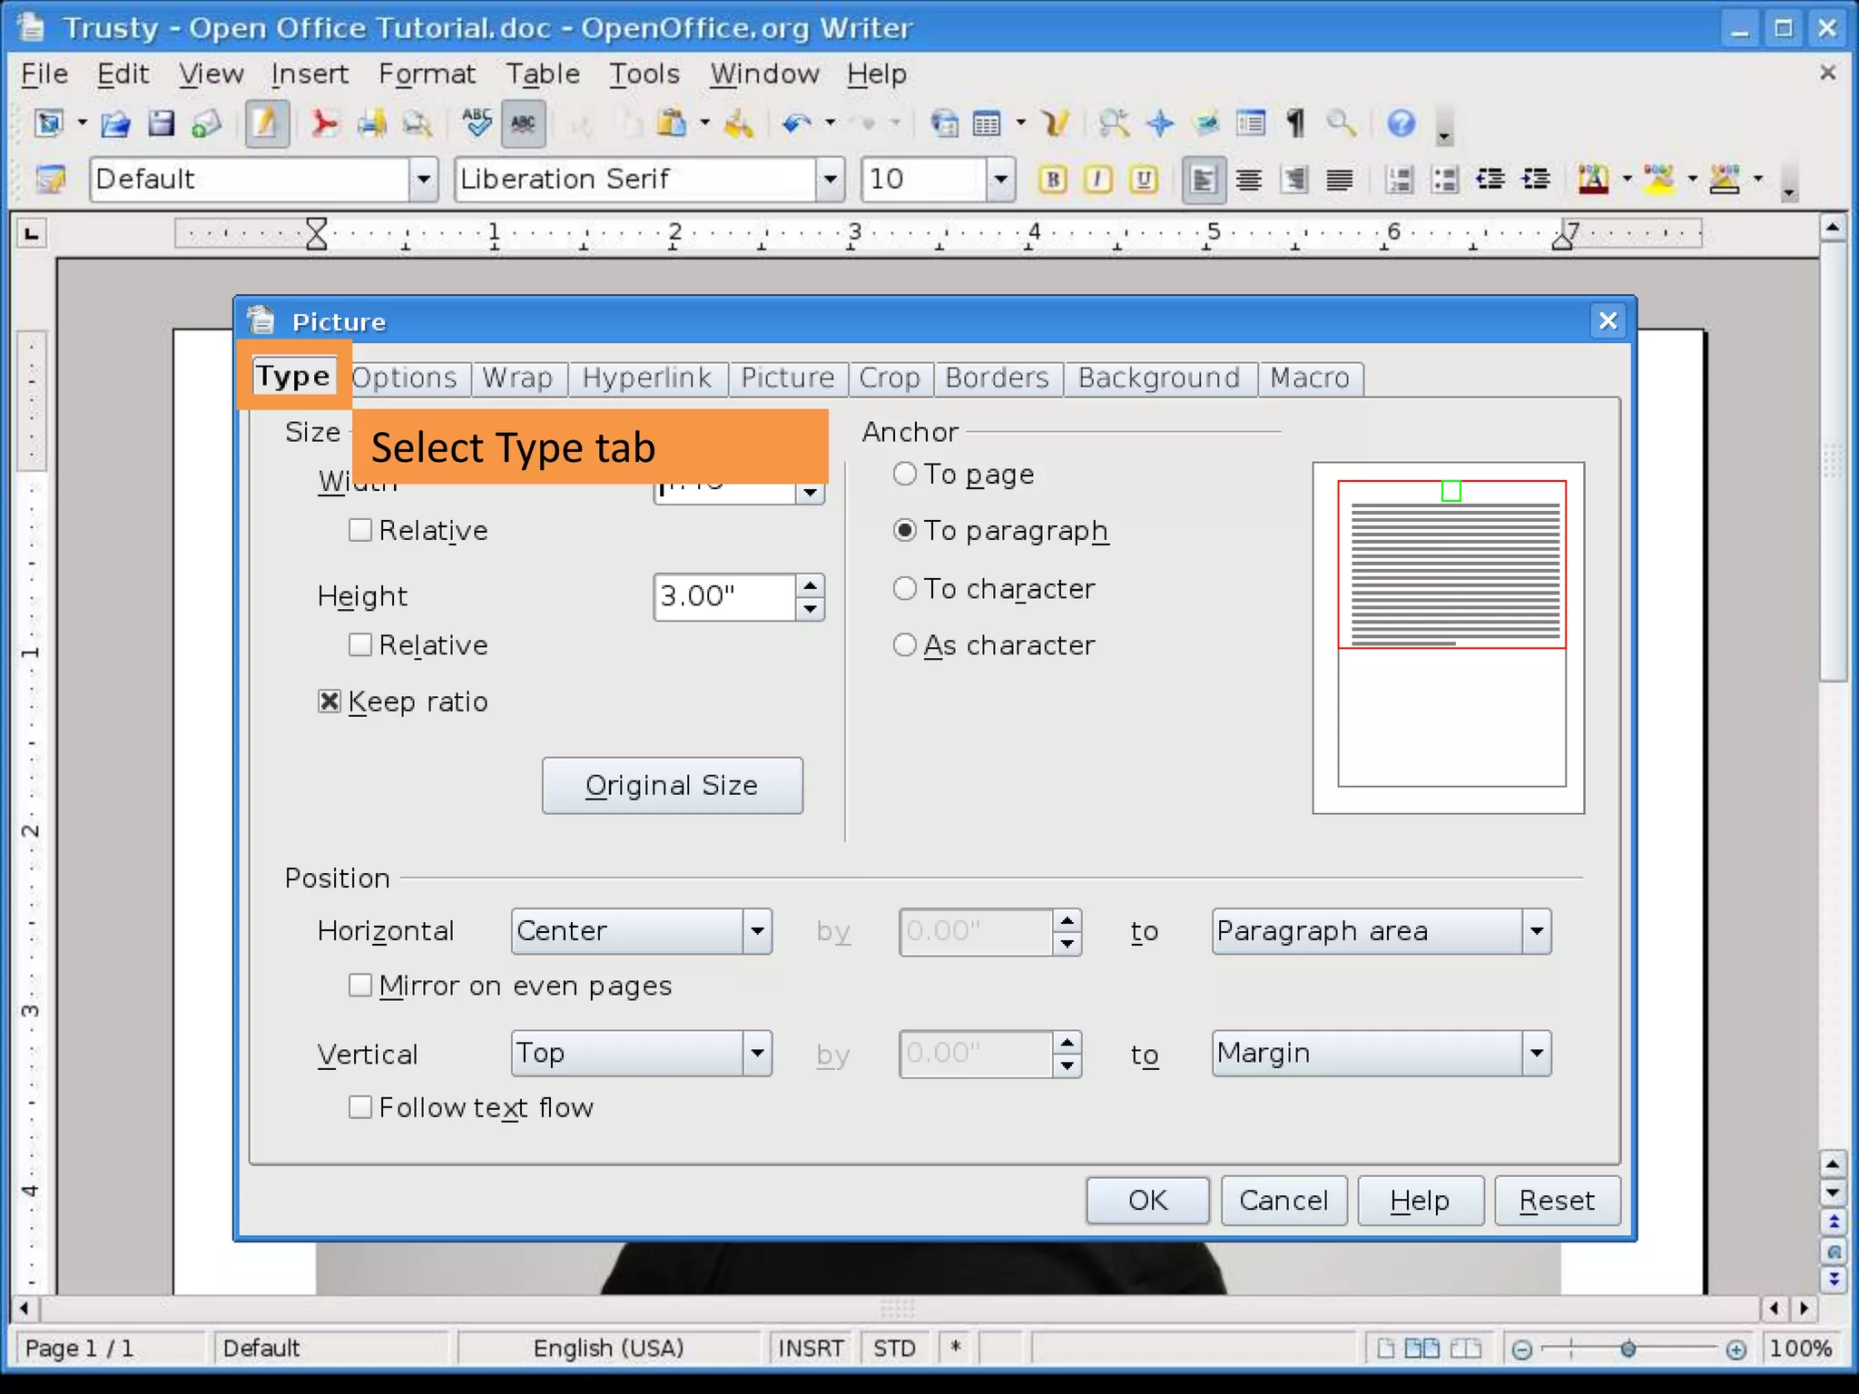The image size is (1859, 1394).
Task: Open Page Preview icon
Action: pyautogui.click(x=417, y=123)
